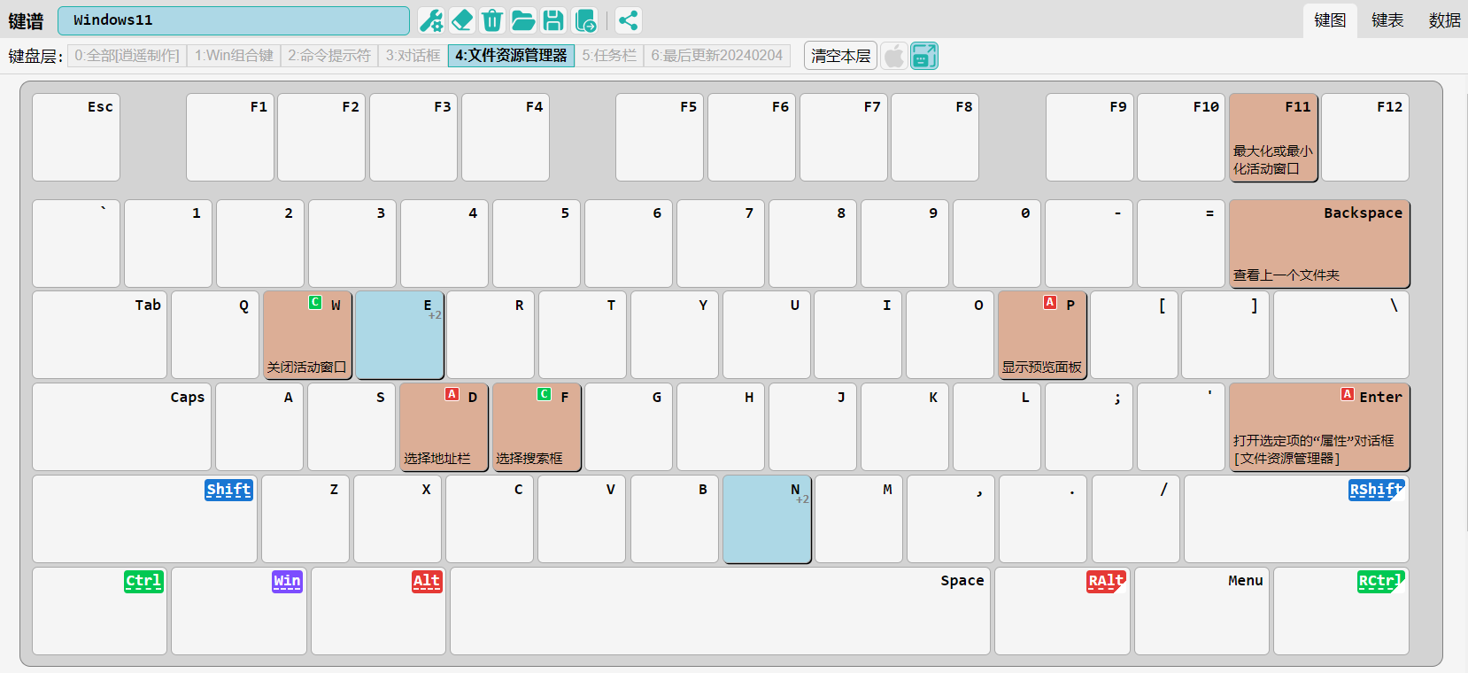Open the 键表 tab
Image resolution: width=1468 pixels, height=673 pixels.
(1387, 20)
